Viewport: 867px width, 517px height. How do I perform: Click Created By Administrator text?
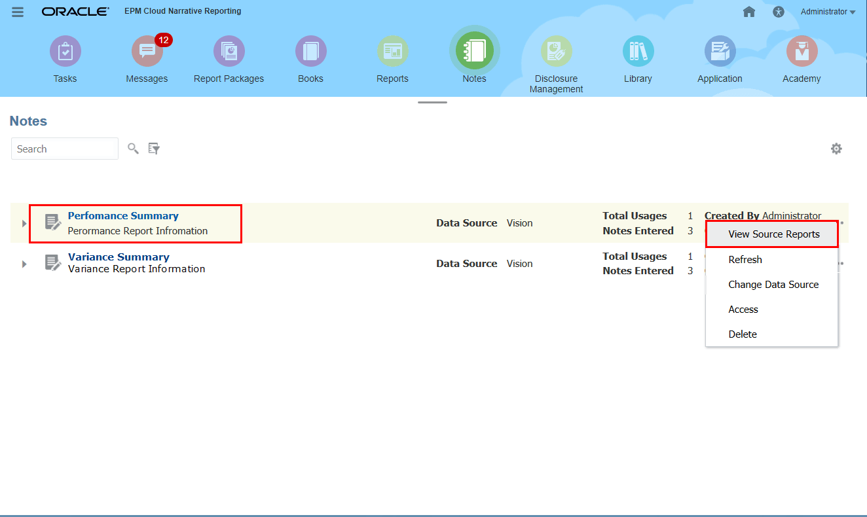click(763, 216)
